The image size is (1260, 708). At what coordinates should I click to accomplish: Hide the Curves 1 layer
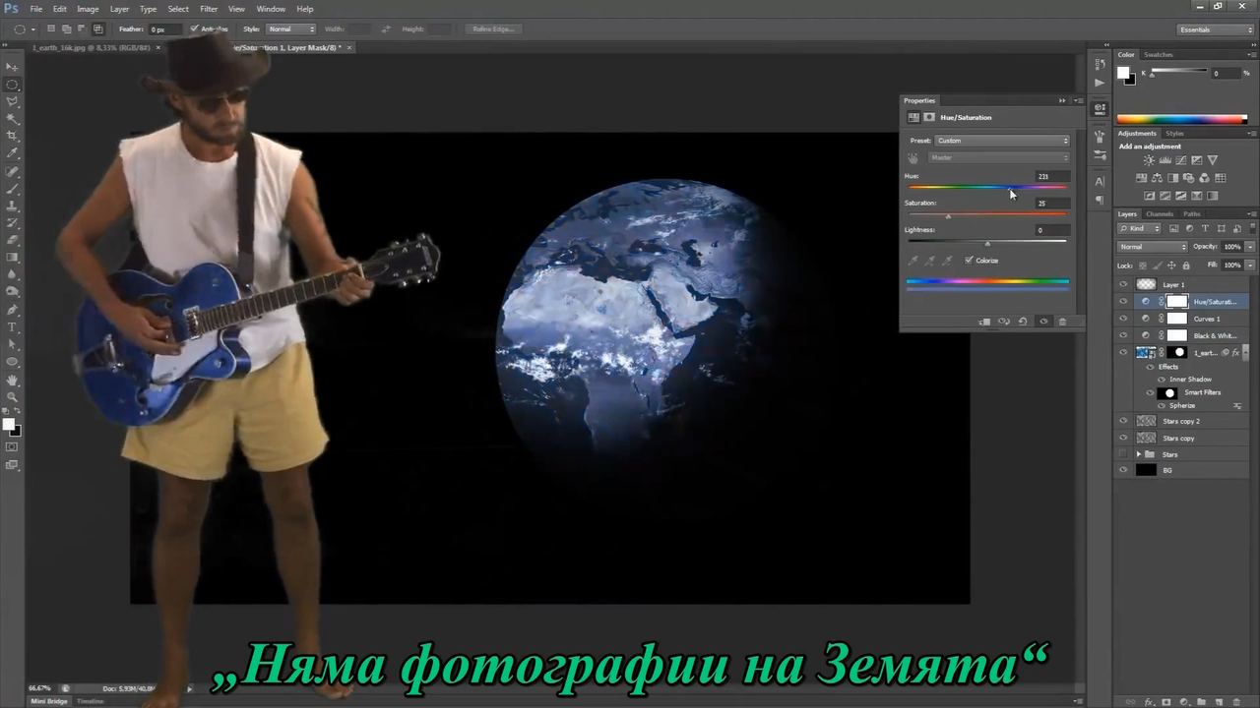coord(1123,319)
